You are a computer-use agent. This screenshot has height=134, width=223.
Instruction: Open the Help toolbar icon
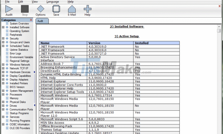click(87, 11)
